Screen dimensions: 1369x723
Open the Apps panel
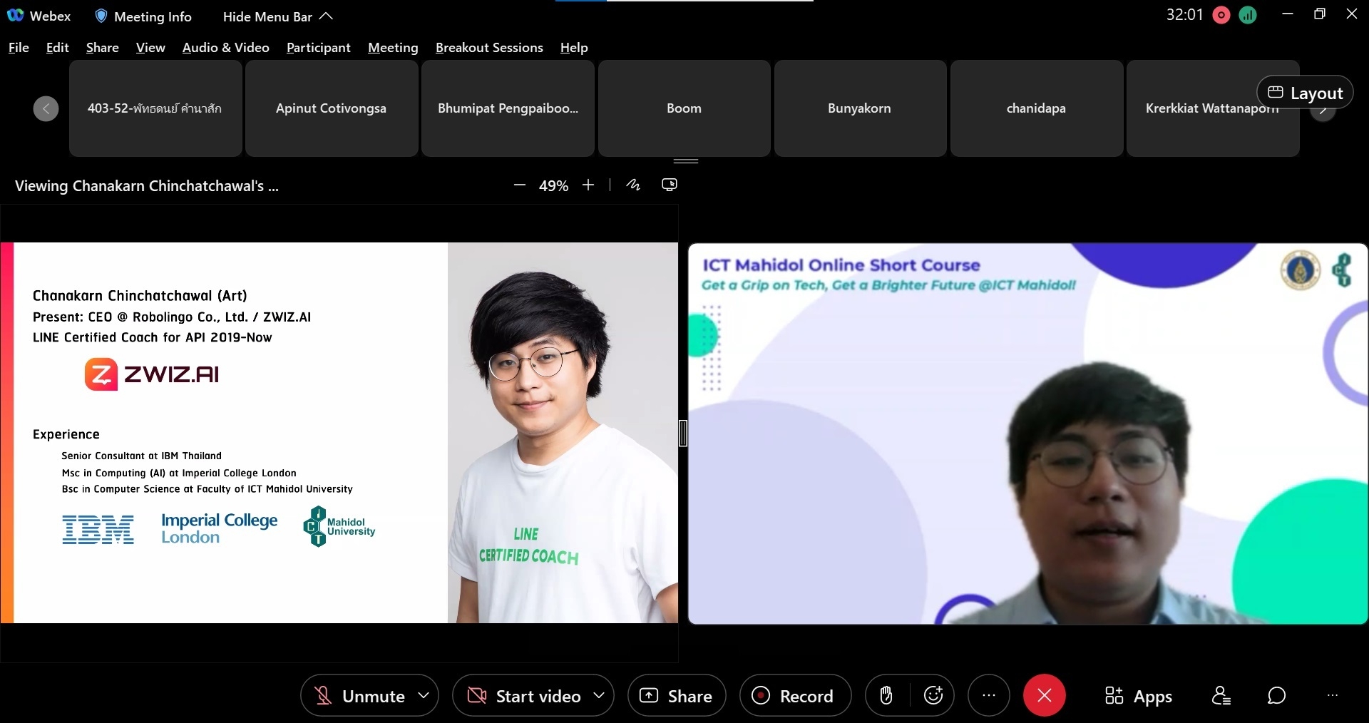[1138, 696]
